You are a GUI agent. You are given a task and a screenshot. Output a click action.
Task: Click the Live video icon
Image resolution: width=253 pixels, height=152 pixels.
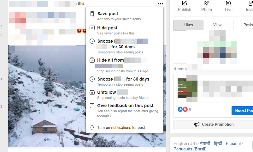[x=229, y=3]
